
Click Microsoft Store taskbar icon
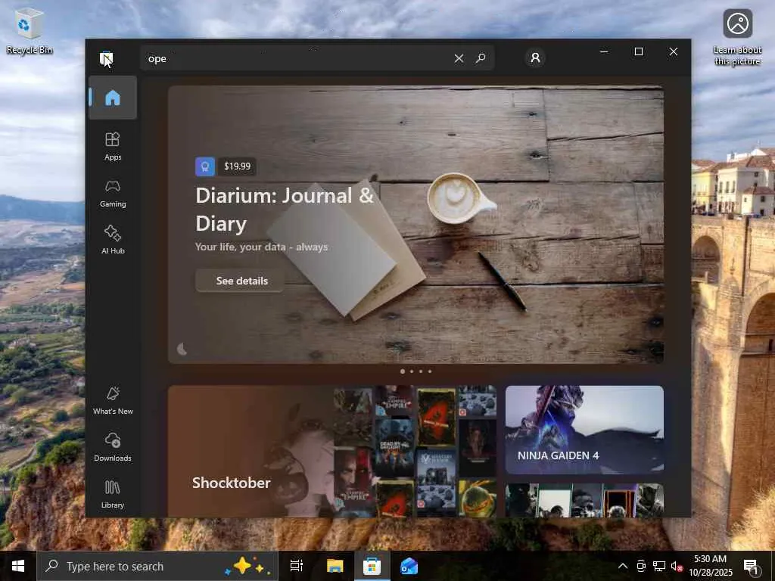(x=372, y=566)
